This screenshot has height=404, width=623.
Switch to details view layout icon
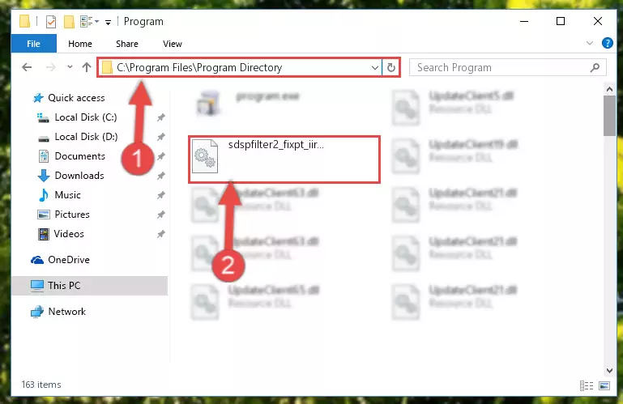click(x=586, y=385)
